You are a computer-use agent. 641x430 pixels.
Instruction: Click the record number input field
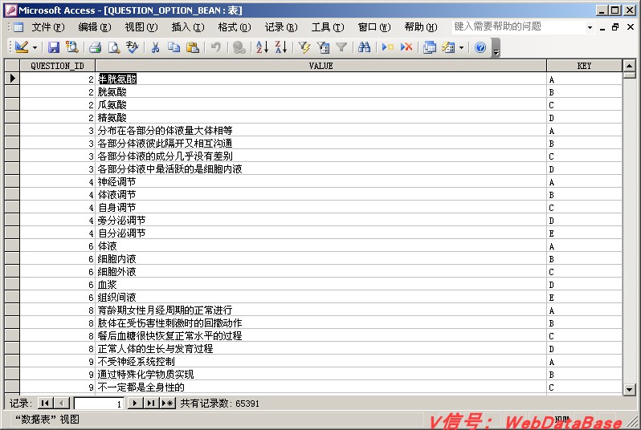click(x=99, y=404)
